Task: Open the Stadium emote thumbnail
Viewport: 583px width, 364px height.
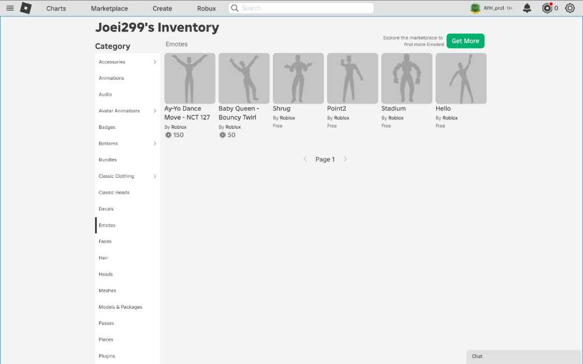Action: (406, 79)
